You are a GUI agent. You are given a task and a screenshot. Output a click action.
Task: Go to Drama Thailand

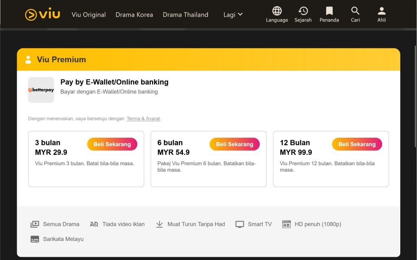[185, 15]
